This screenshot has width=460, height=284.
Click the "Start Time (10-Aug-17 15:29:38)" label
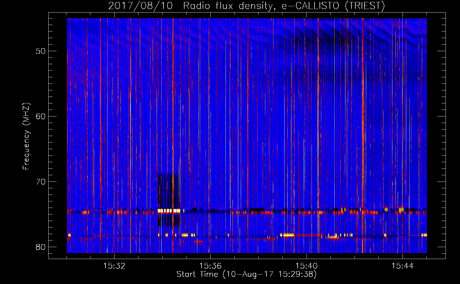246,274
